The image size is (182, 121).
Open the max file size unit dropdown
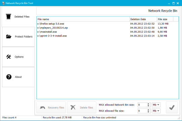(x=156, y=111)
